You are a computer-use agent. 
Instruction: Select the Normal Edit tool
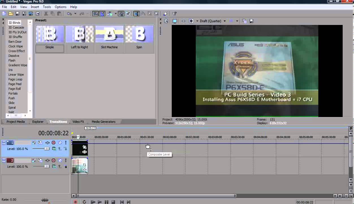pos(137,14)
